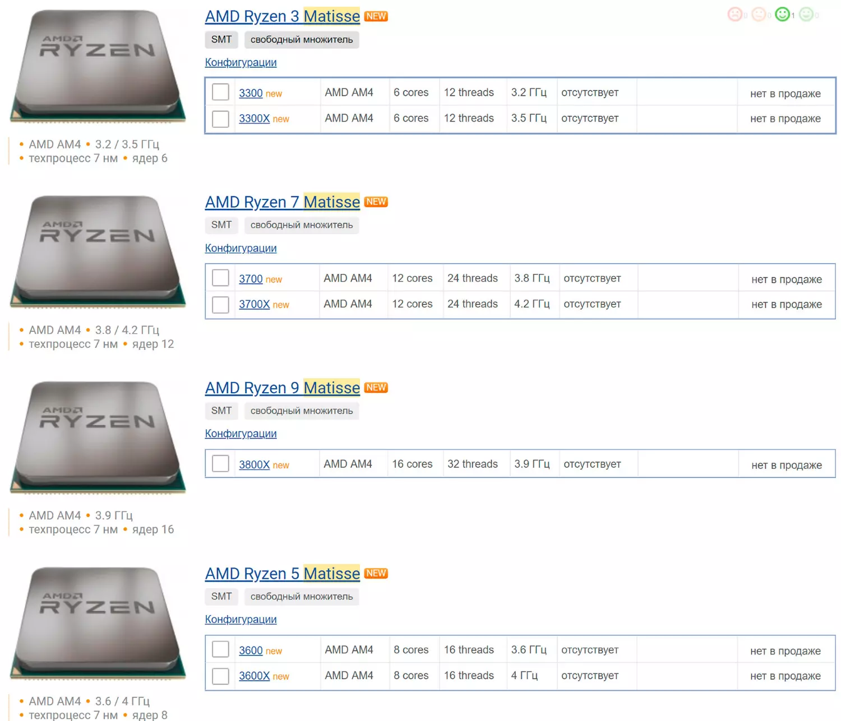The image size is (841, 721).
Task: Click the orange neutral face rating icon
Action: point(759,14)
